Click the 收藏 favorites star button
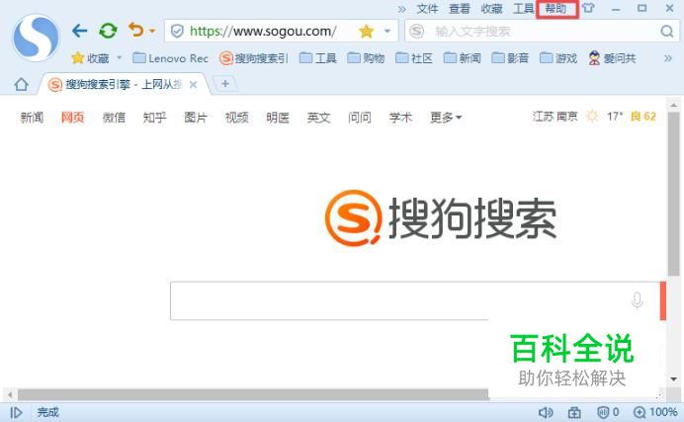The width and height of the screenshot is (684, 422). [90, 58]
